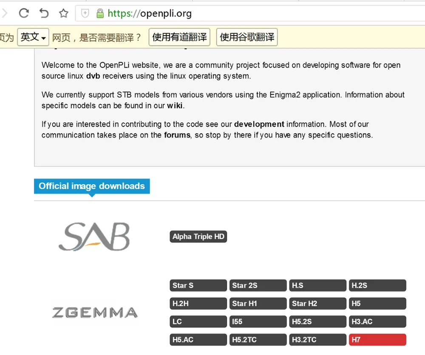Click the green padlock HTTPS icon
The image size is (425, 355).
tap(100, 14)
